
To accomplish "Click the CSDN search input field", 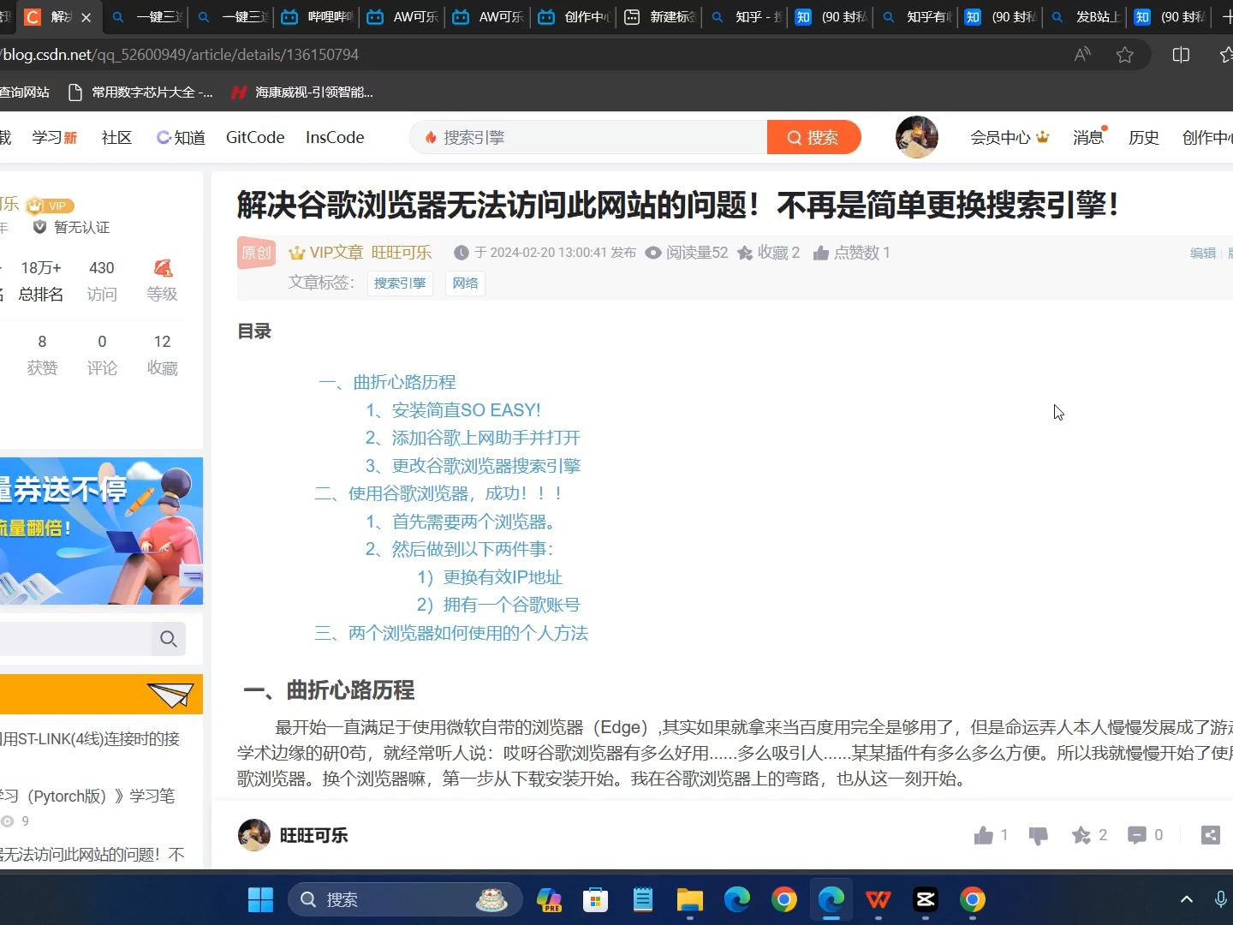I will (588, 138).
